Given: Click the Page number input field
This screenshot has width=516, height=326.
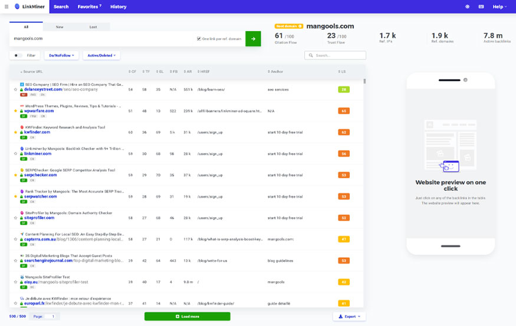Looking at the screenshot, I should (x=50, y=317).
